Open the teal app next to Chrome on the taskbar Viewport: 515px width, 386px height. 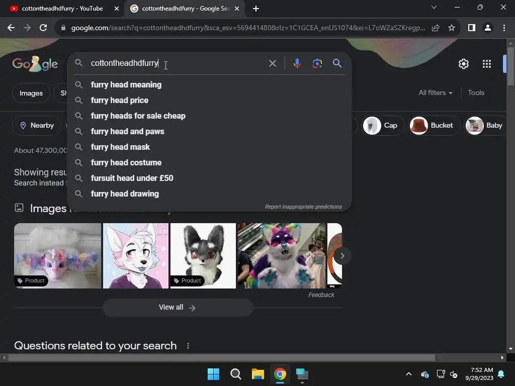(302, 374)
